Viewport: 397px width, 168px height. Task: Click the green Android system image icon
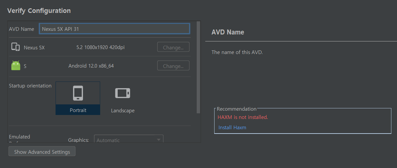tap(16, 66)
